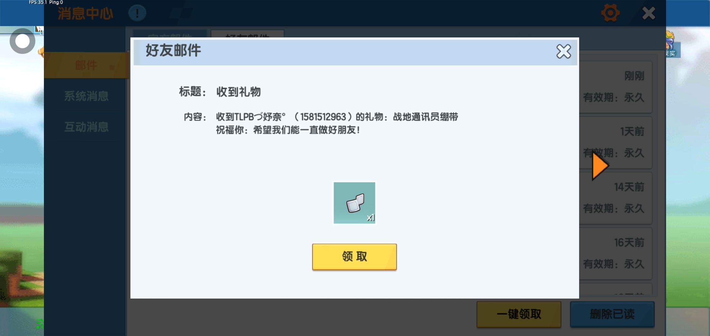Switch to the 官方邮件 tab
The width and height of the screenshot is (710, 336).
[170, 34]
